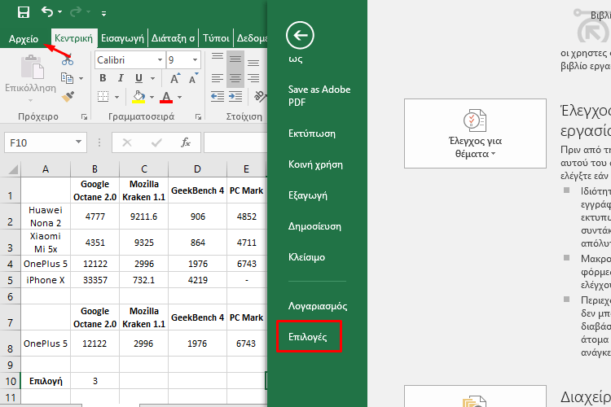This screenshot has height=407, width=611.
Task: Select cell B4 containing 12122
Action: click(95, 264)
